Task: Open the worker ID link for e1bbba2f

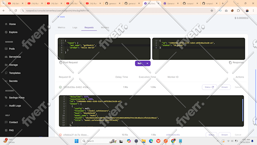Action: click(173, 135)
